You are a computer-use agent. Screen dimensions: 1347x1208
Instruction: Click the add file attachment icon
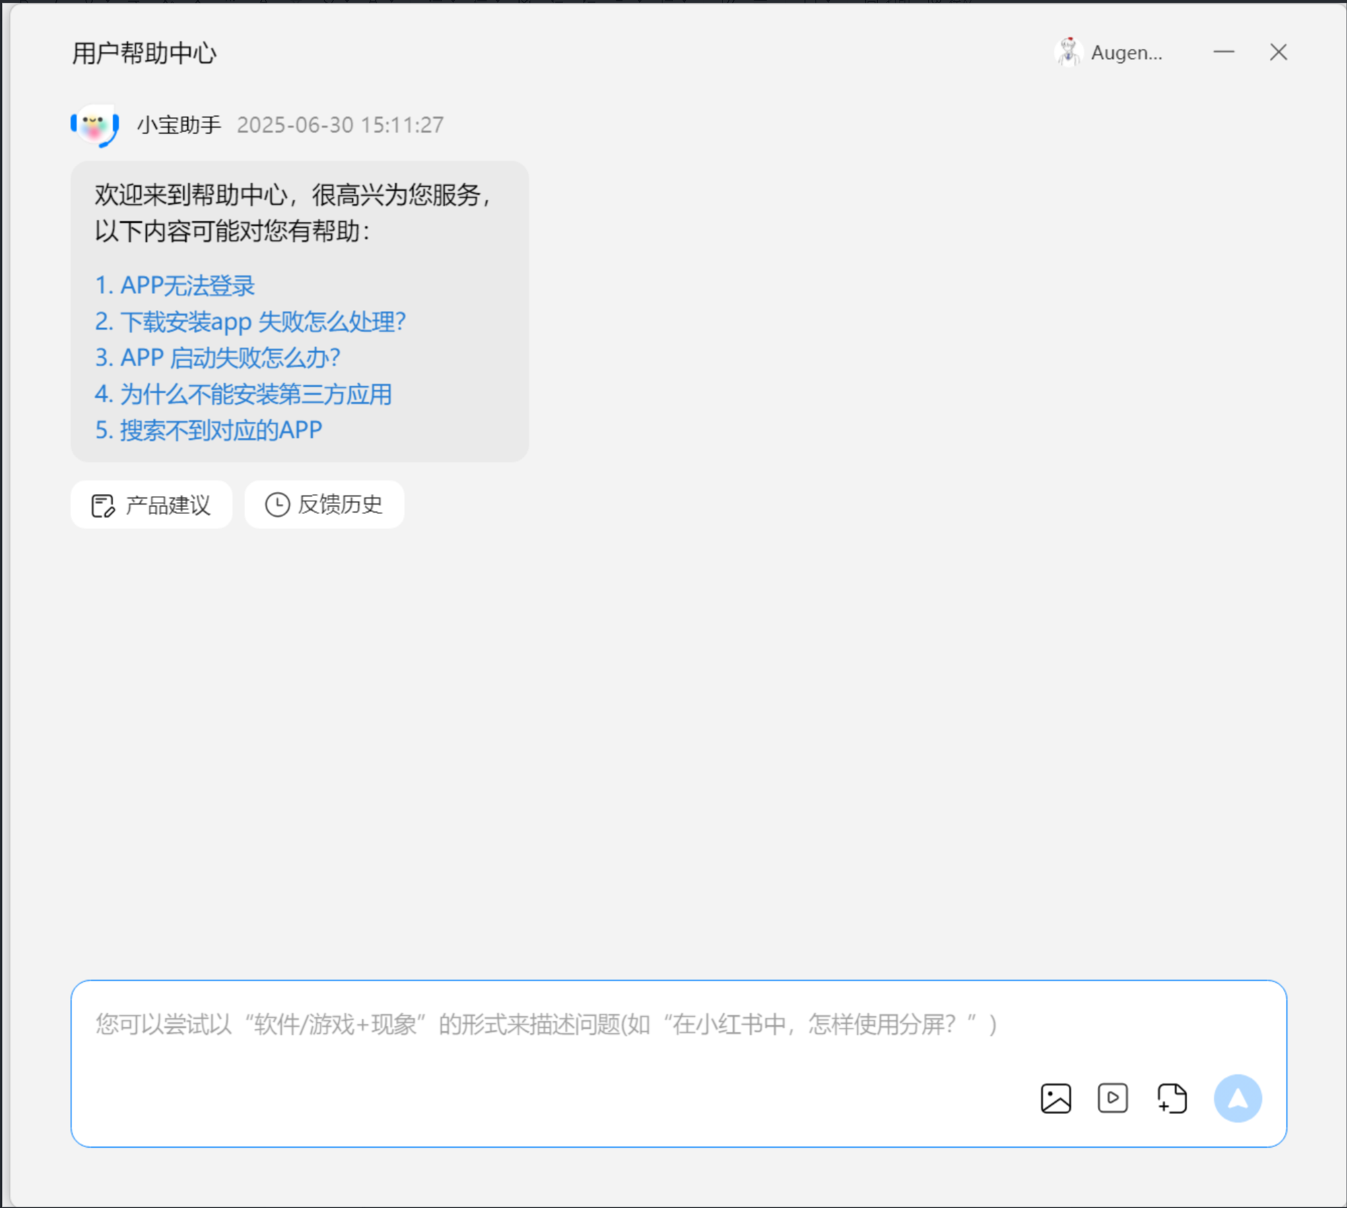[1171, 1098]
